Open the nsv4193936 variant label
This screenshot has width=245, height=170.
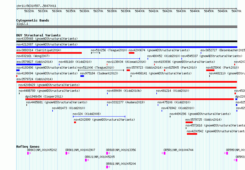pos(184,62)
